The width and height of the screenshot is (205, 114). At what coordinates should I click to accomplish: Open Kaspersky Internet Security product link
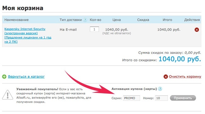(x=28, y=35)
